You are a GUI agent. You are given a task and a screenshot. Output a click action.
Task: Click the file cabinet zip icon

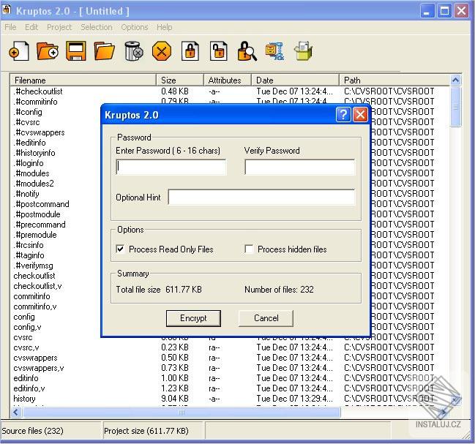coord(274,51)
